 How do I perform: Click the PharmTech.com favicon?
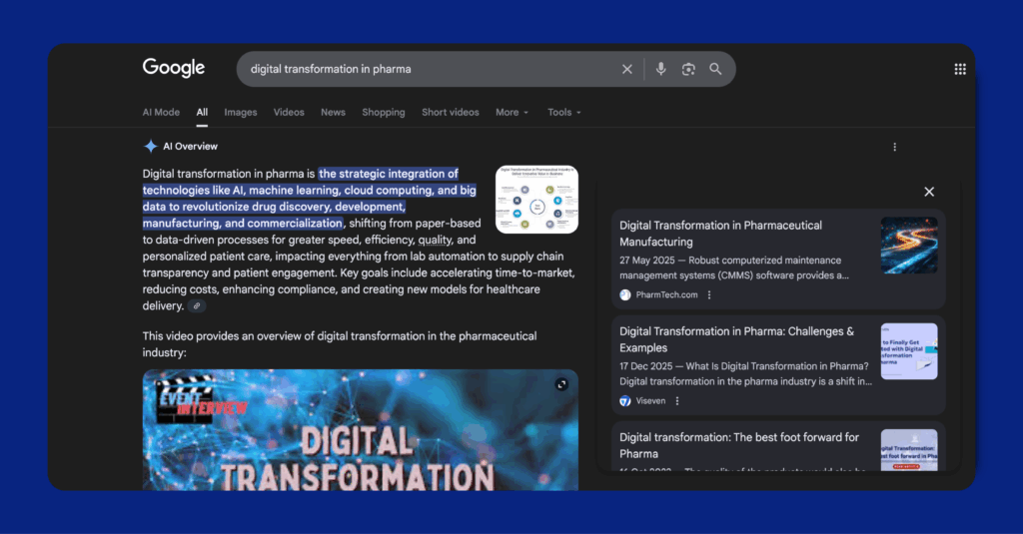pyautogui.click(x=625, y=294)
